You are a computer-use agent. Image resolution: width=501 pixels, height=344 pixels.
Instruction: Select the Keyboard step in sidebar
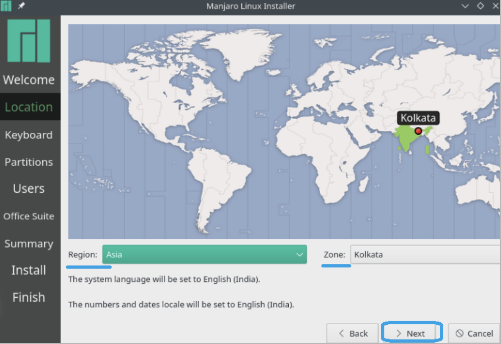click(29, 135)
